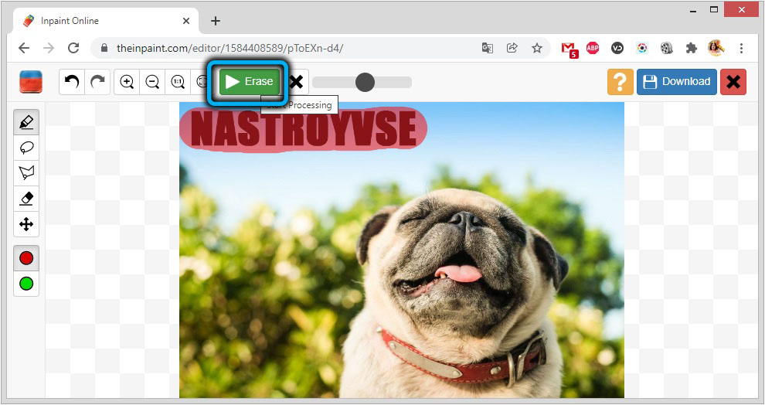The height and width of the screenshot is (405, 765).
Task: Close the editor with red X button
Action: [733, 81]
